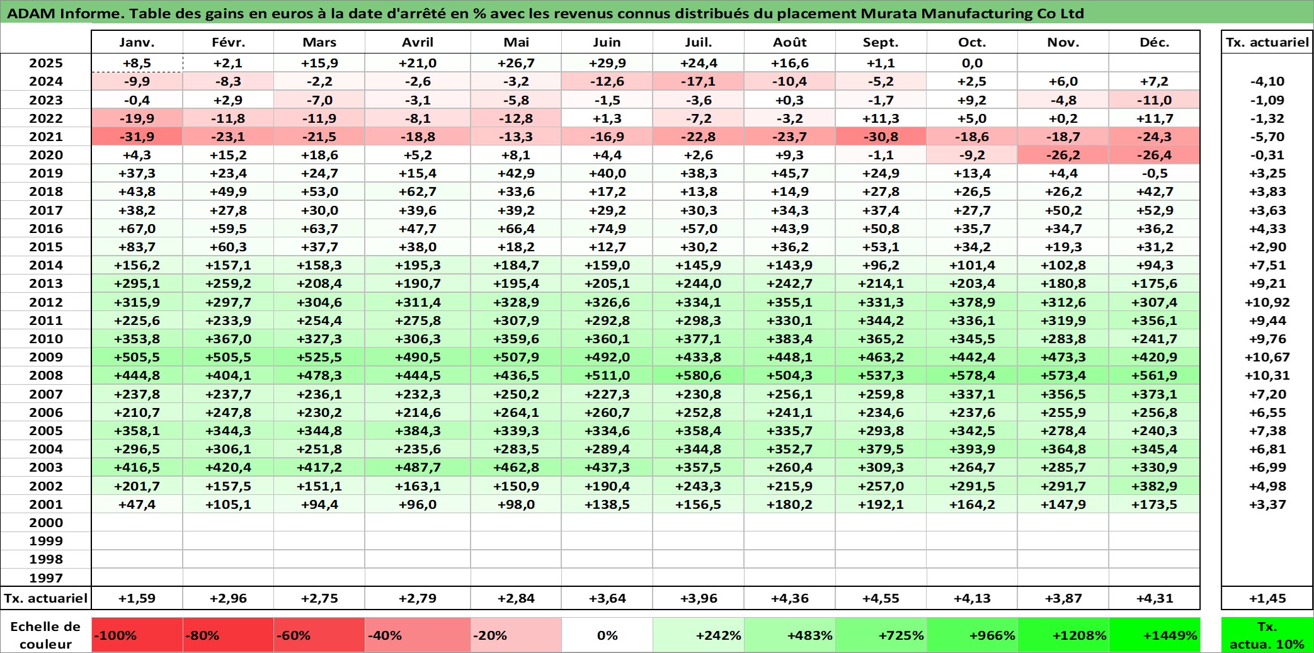Click the -11,0 cell in 2023 row

tap(1155, 100)
